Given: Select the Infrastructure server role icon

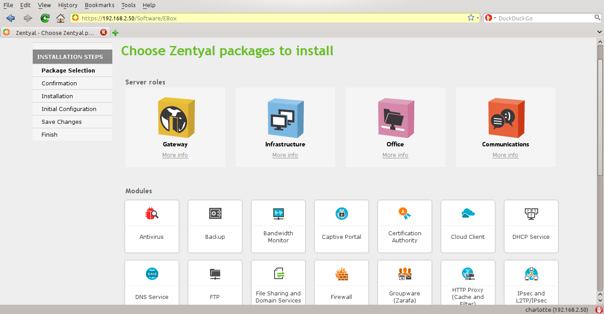Looking at the screenshot, I should coord(285,118).
